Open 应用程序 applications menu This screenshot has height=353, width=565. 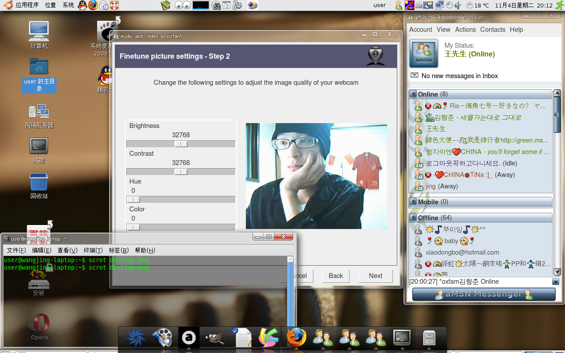pos(27,5)
